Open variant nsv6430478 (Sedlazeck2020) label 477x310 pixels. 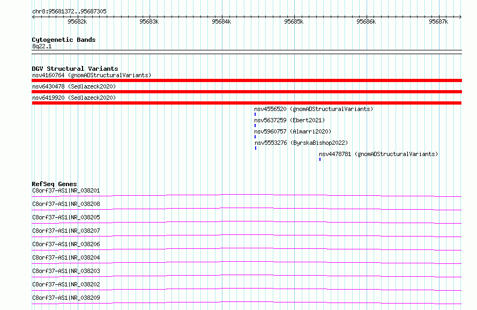pos(74,86)
